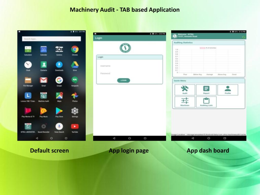Open the Calculator app on default screen
260x195 pixels.
click(28, 49)
